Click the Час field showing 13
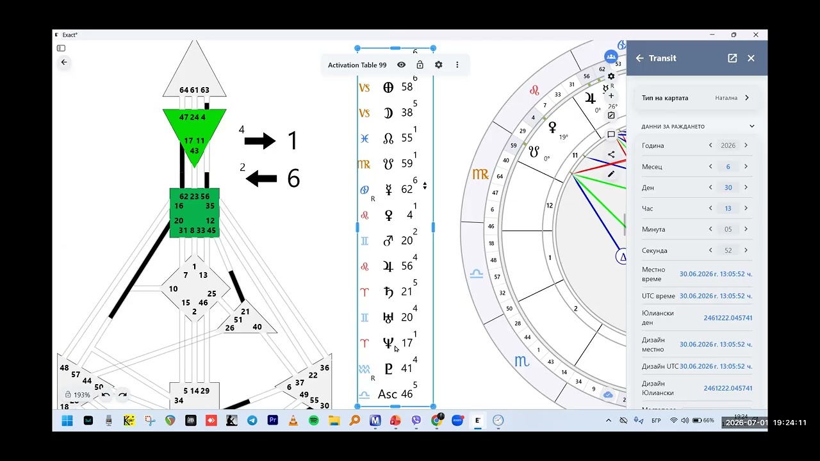The width and height of the screenshot is (820, 461). pos(728,208)
